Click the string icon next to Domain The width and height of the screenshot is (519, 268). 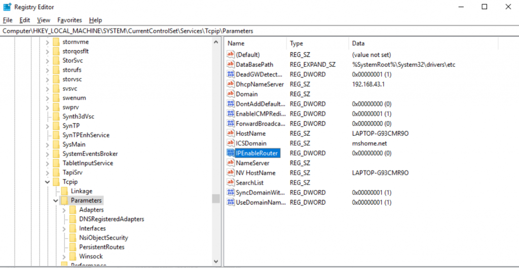click(231, 94)
